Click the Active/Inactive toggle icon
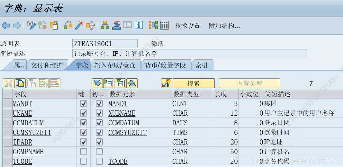Viewport: 343px width, 167px height. 42,25
